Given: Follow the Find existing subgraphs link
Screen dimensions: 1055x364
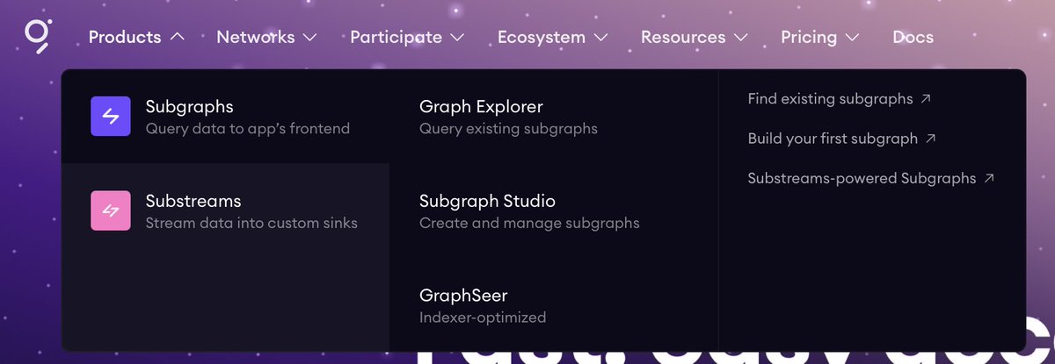Looking at the screenshot, I should tap(840, 99).
